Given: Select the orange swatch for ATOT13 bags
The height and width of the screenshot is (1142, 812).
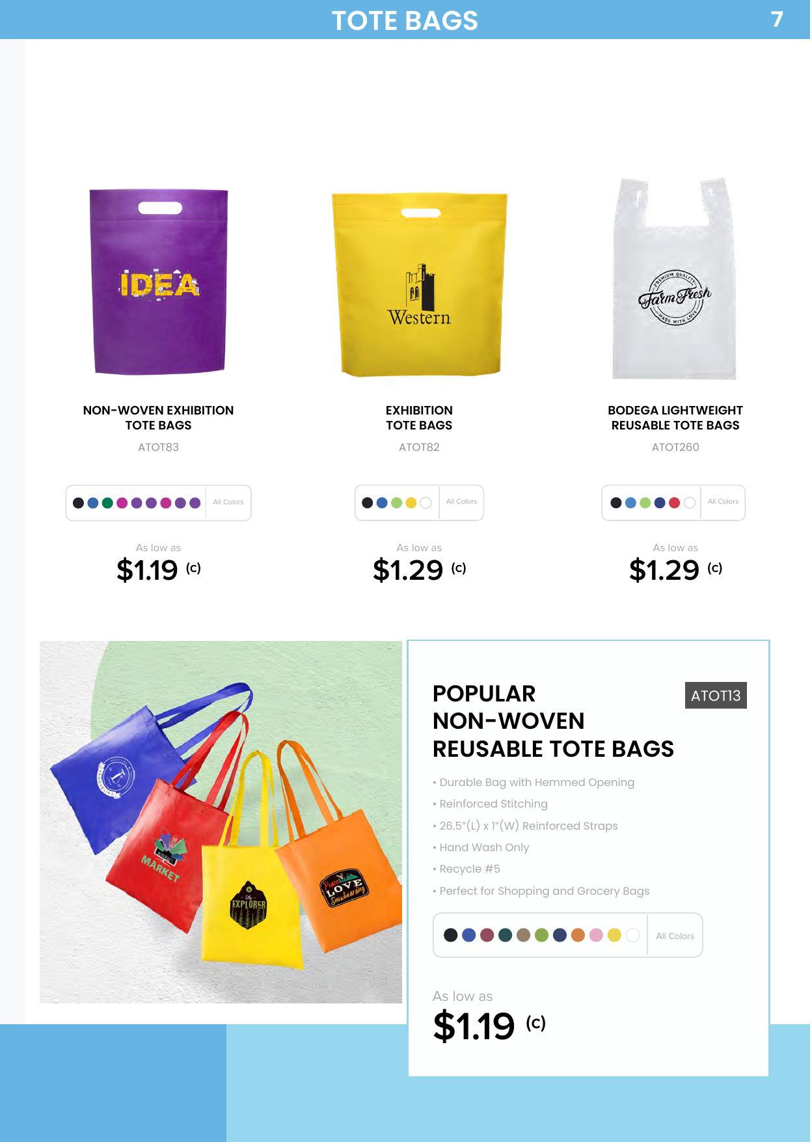Looking at the screenshot, I should coord(578,935).
